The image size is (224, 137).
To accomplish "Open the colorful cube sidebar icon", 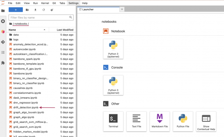I will (3, 32).
